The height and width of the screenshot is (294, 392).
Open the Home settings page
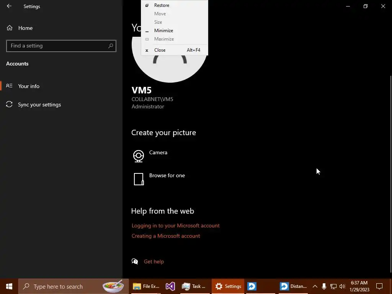tap(20, 28)
